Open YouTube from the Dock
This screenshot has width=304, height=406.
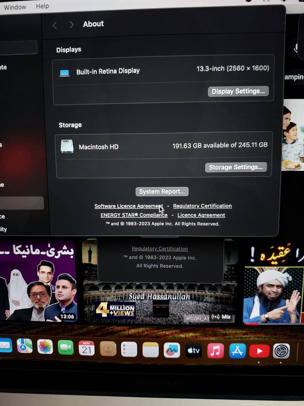click(x=259, y=351)
